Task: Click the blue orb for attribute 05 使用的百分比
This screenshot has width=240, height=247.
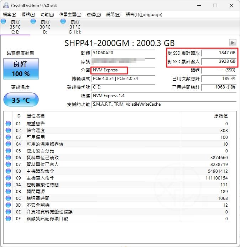Action: pyautogui.click(x=8, y=151)
